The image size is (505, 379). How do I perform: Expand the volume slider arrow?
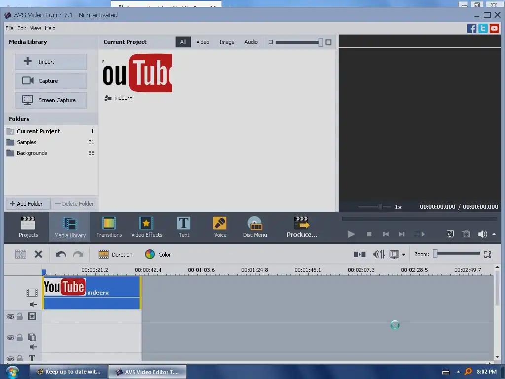pos(494,234)
